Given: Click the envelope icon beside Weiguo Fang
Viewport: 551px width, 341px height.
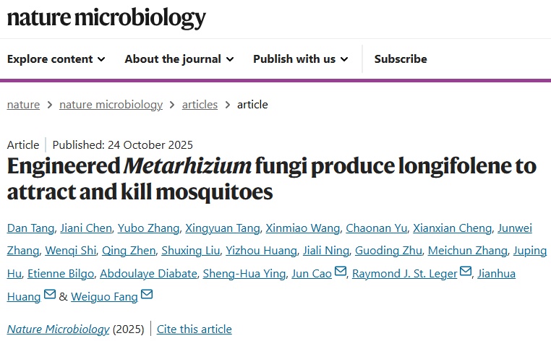Looking at the screenshot, I should tap(147, 295).
